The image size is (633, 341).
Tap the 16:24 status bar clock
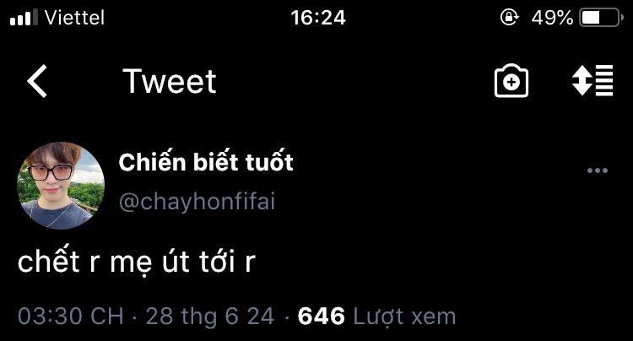tap(318, 18)
